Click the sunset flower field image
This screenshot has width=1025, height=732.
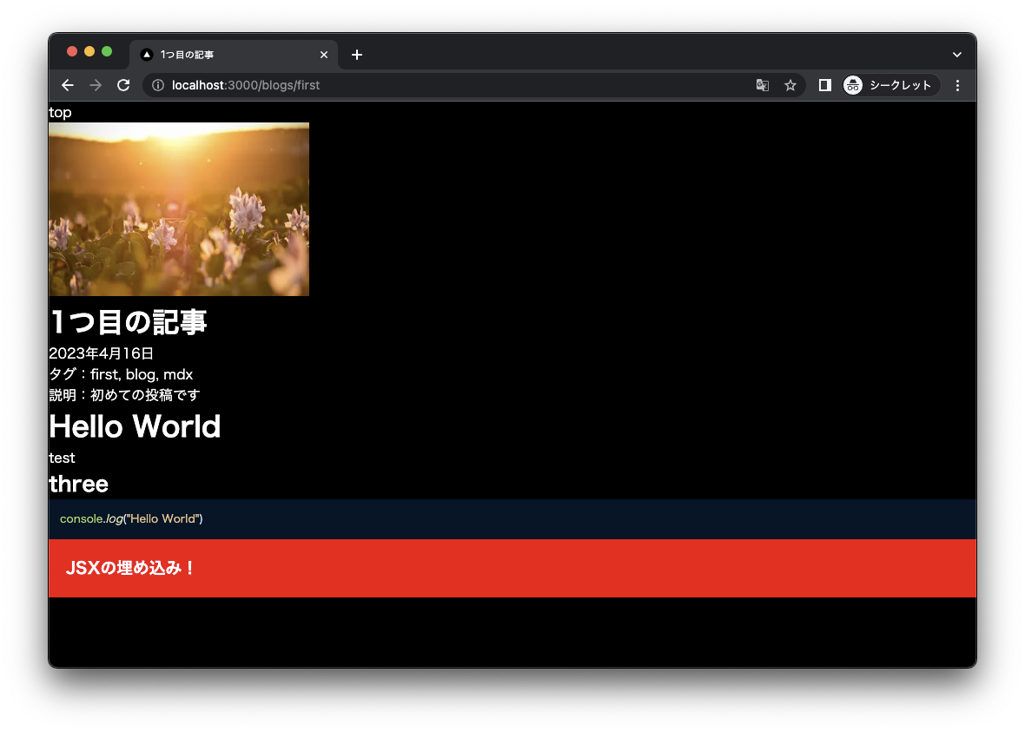(x=179, y=209)
